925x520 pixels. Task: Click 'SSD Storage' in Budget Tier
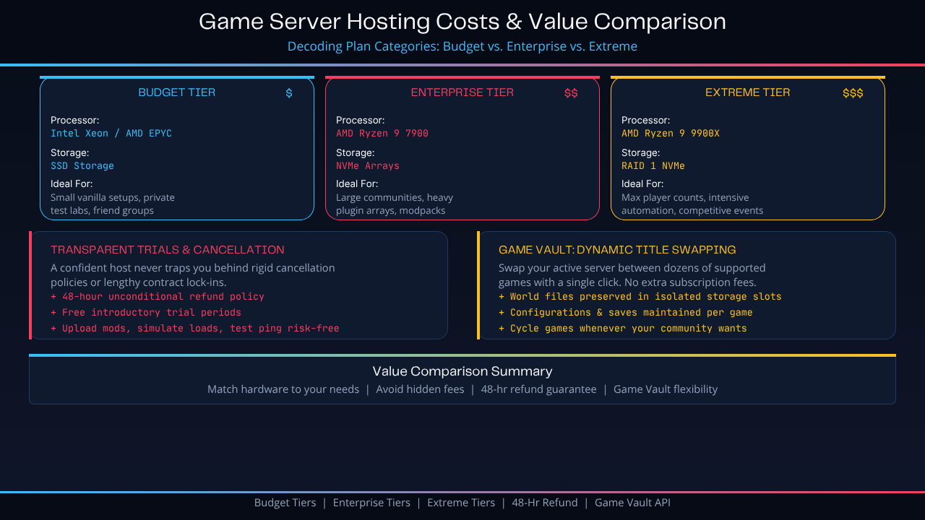(x=82, y=166)
